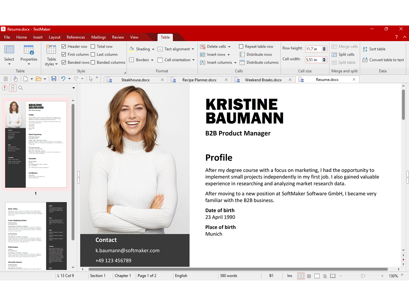Click the zoom slider handle

point(363,276)
